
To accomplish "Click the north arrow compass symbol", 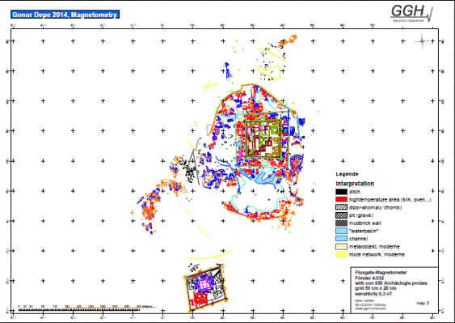I will coord(422,41).
